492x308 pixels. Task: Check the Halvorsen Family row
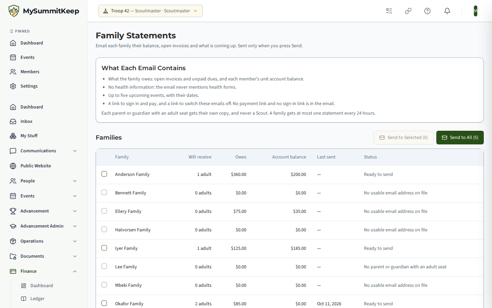coord(104,229)
